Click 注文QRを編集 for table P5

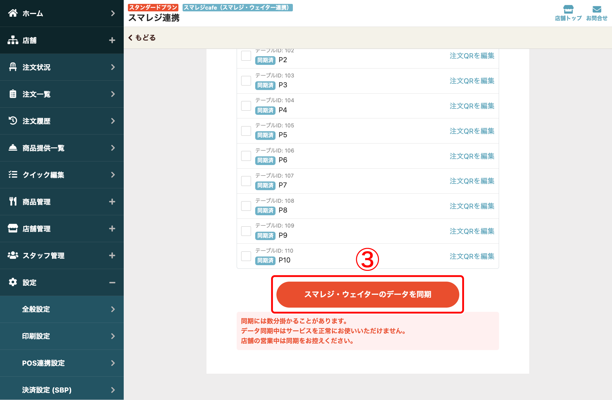click(472, 131)
